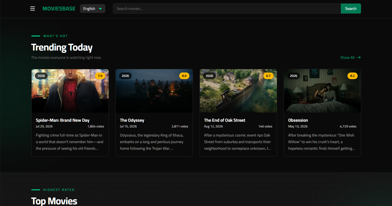Click the 4,729 votes text

pyautogui.click(x=348, y=126)
